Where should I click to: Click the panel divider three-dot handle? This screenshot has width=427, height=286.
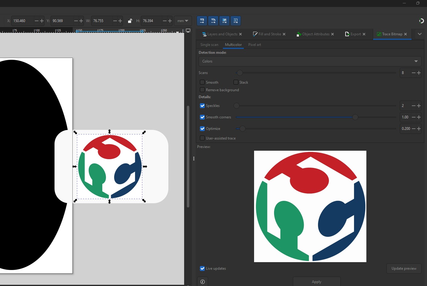click(x=194, y=159)
